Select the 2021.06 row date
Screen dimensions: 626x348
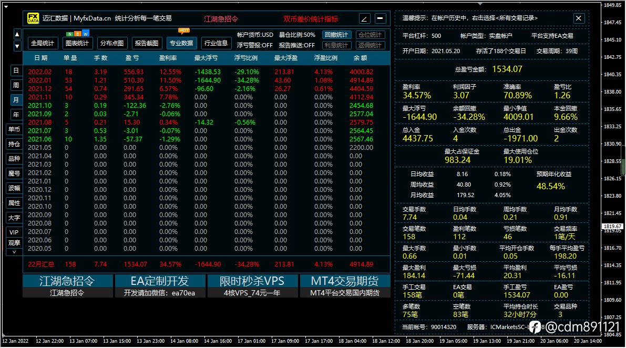point(39,139)
